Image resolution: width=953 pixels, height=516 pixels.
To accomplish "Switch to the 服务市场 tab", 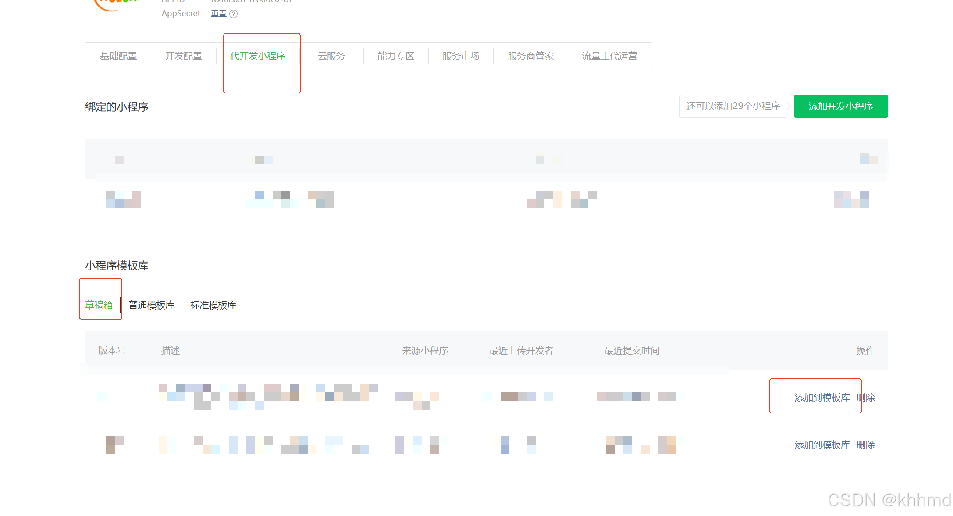I will pos(461,56).
